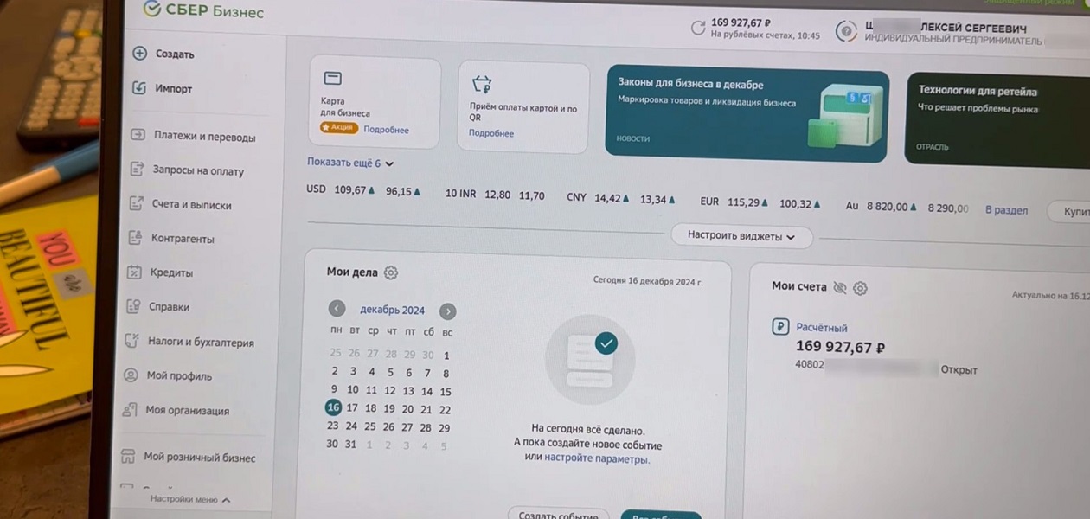Image resolution: width=1090 pixels, height=519 pixels.
Task: Open Мои дела settings gear
Action: 390,272
